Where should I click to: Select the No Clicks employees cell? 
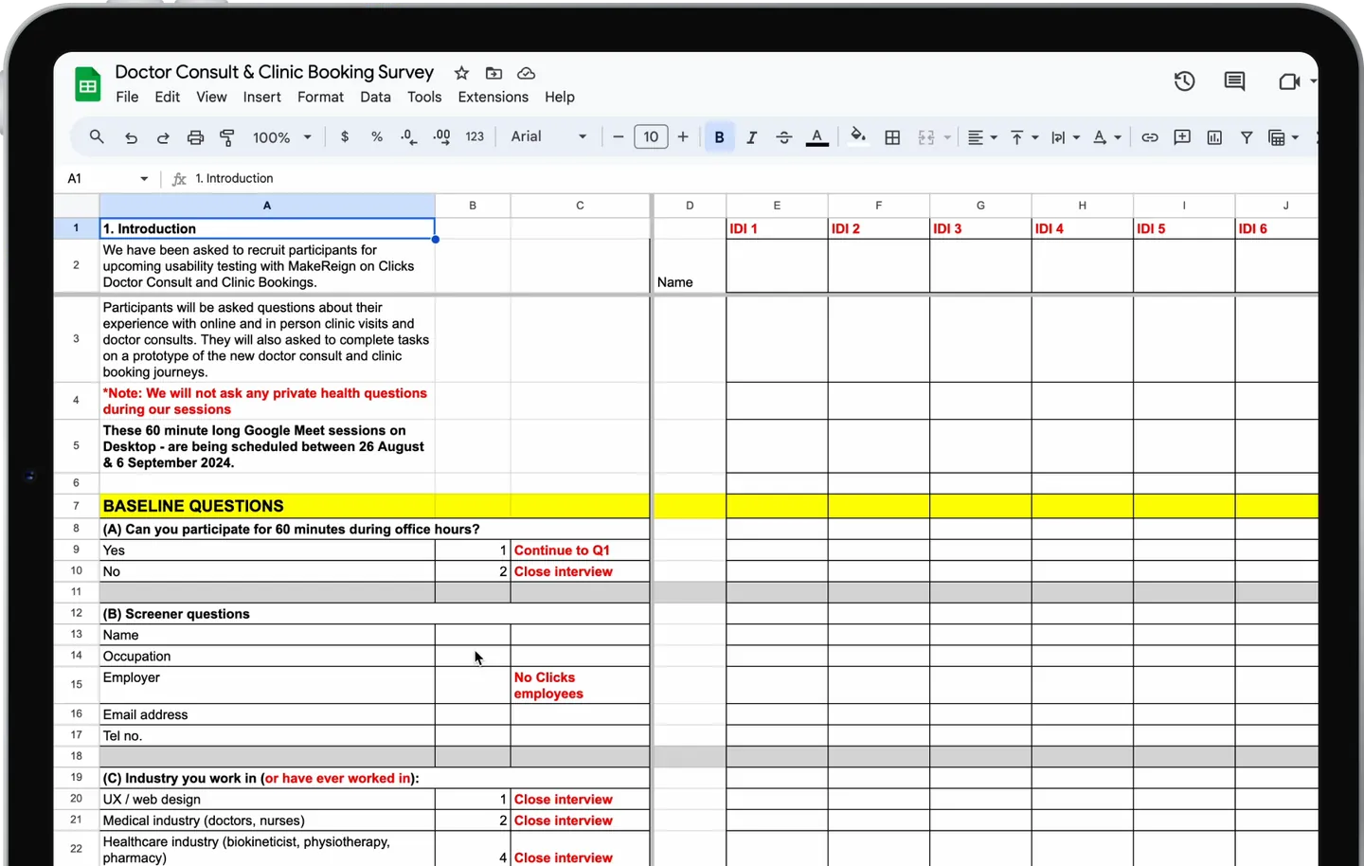pos(580,685)
